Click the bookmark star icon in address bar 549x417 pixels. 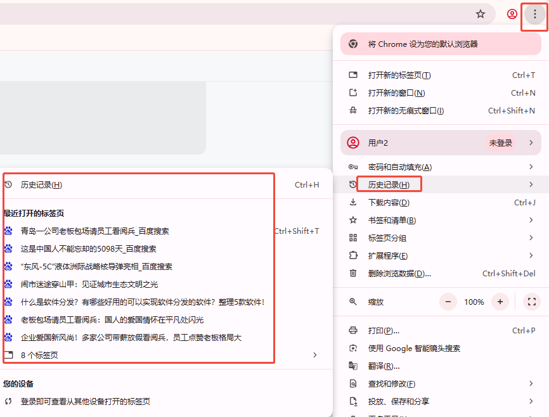click(x=481, y=14)
